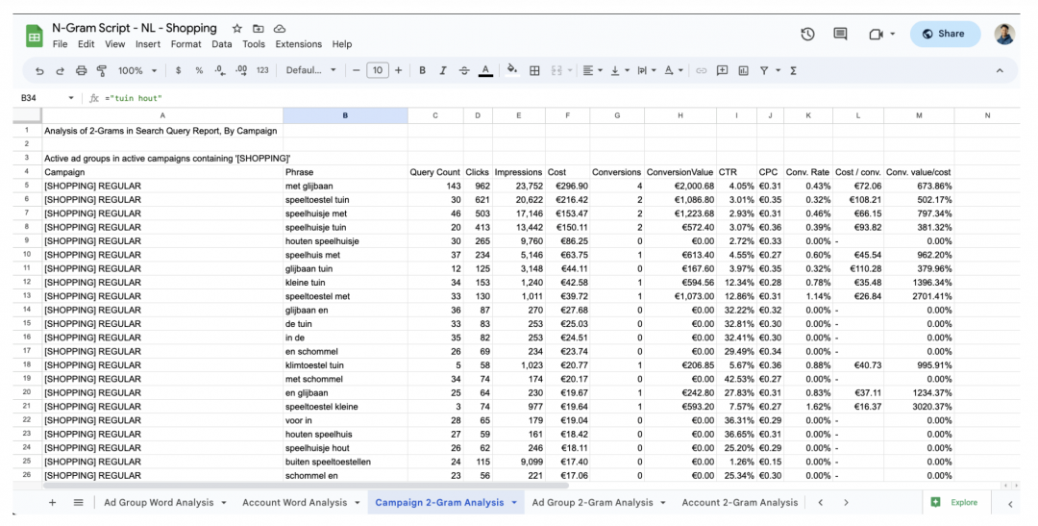Switch to Account 2-Gram Analysis tab

pyautogui.click(x=739, y=503)
